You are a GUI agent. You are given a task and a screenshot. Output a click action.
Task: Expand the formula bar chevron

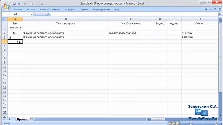(220, 14)
